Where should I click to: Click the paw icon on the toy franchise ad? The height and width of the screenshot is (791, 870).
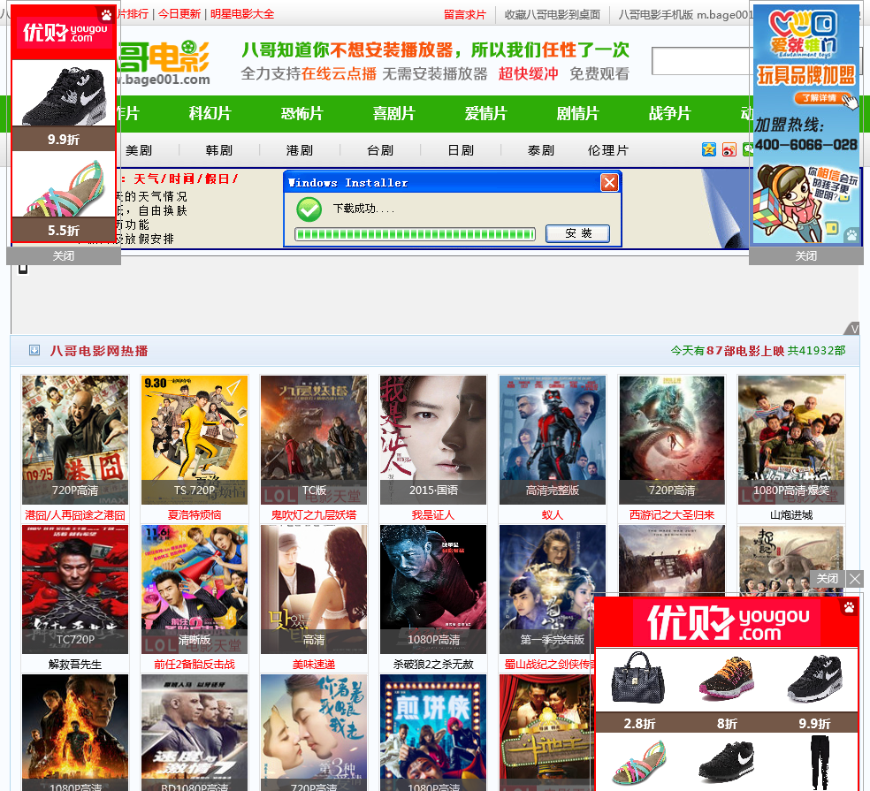[x=851, y=234]
